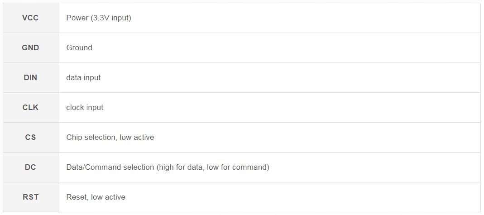
Task: Select the GND pin label cell
Action: (30, 48)
